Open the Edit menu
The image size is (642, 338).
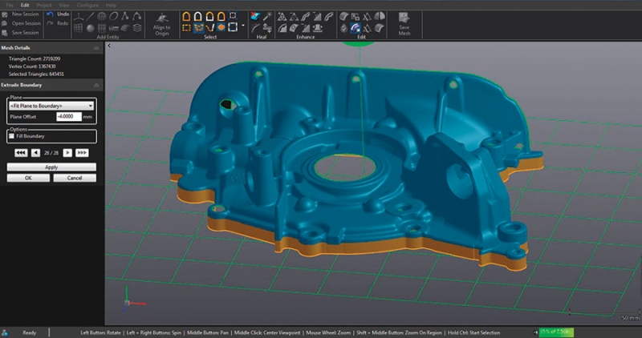tap(25, 5)
